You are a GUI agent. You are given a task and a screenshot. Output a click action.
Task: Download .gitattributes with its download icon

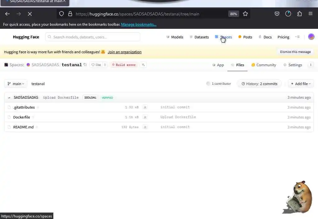click(145, 107)
